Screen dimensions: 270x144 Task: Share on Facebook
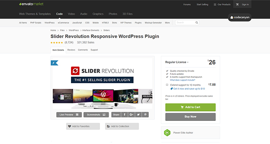(124, 115)
